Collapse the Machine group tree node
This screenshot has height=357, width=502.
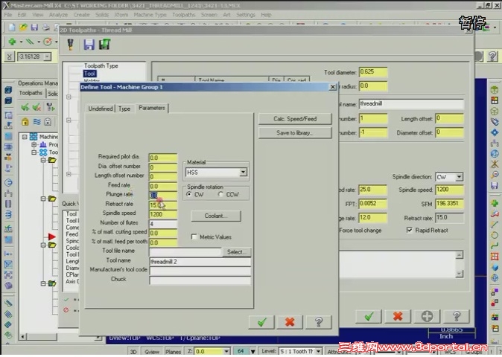(x=25, y=137)
